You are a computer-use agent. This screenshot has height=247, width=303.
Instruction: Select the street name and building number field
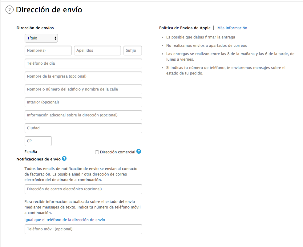click(x=83, y=89)
